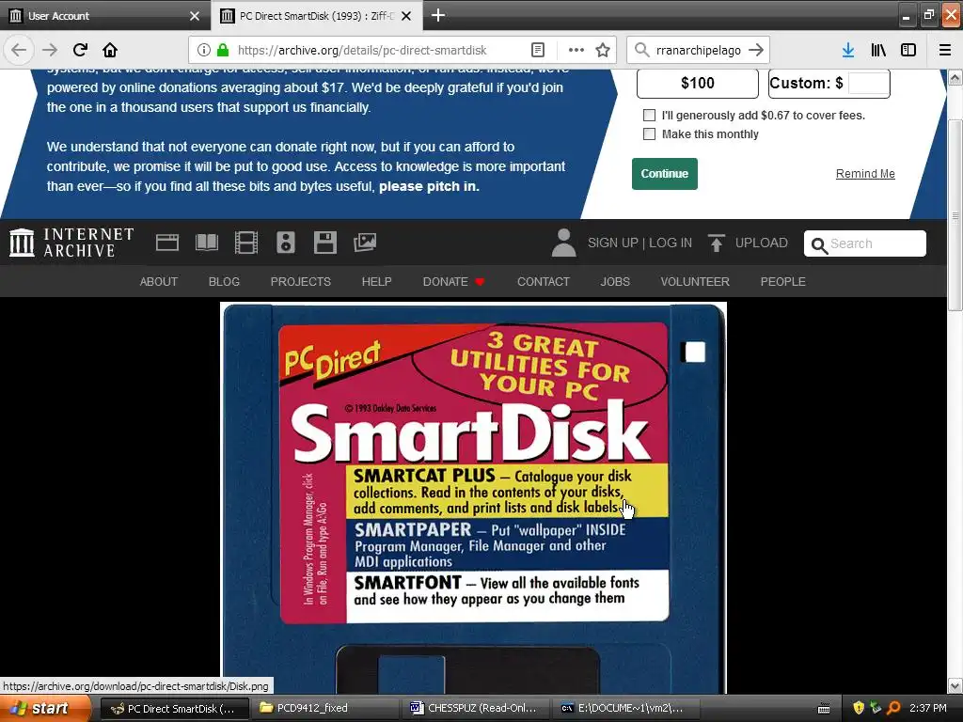Viewport: 963px width, 722px height.
Task: Open the HELP menu item
Action: coord(376,282)
